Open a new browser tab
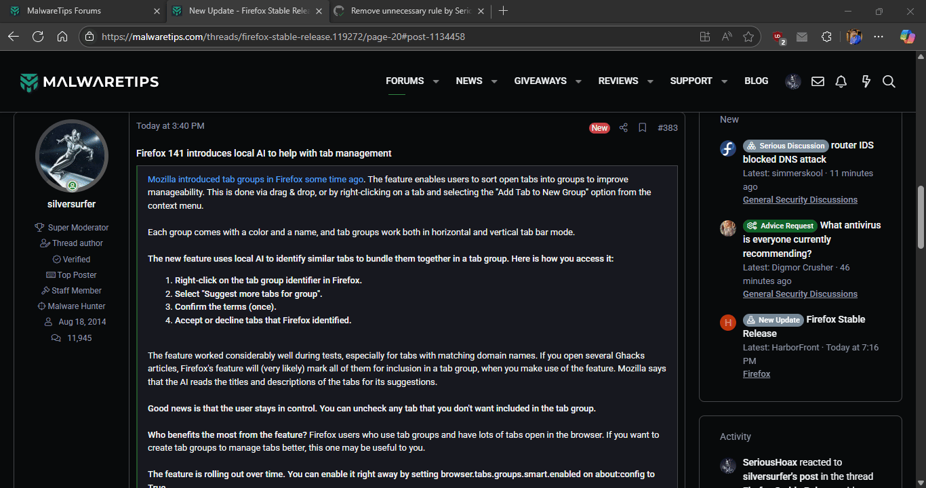Viewport: 926px width, 488px height. (x=503, y=11)
